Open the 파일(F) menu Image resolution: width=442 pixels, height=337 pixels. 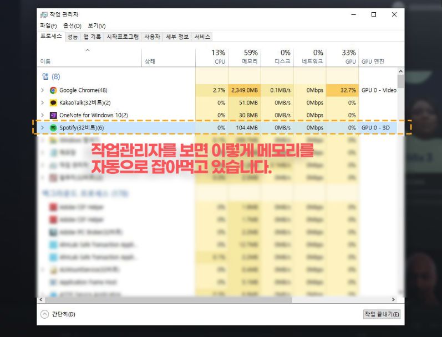48,26
